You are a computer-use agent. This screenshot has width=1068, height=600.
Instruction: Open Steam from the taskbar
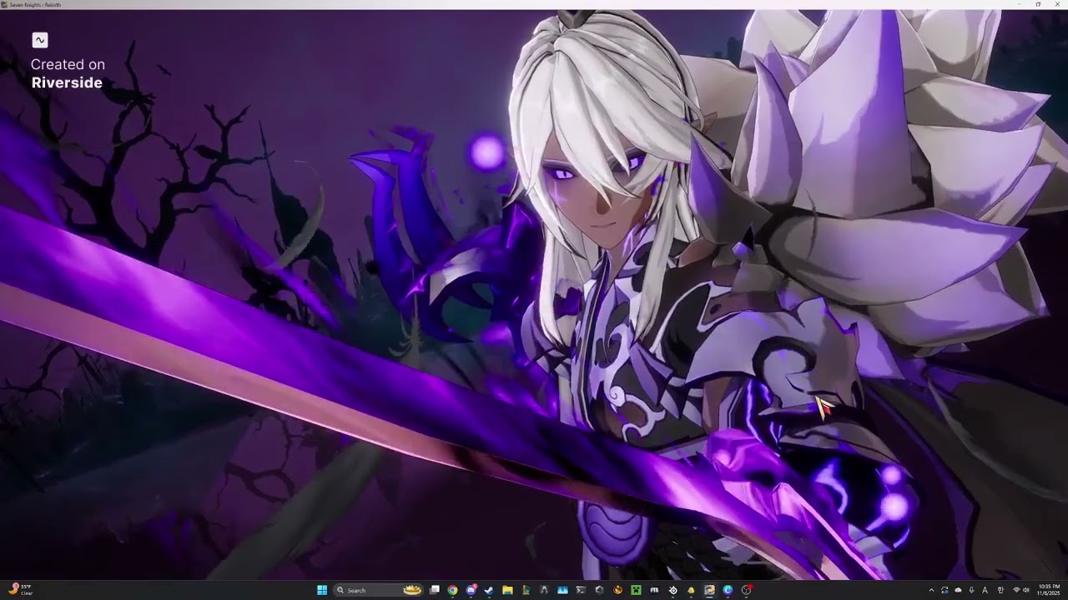pos(489,590)
